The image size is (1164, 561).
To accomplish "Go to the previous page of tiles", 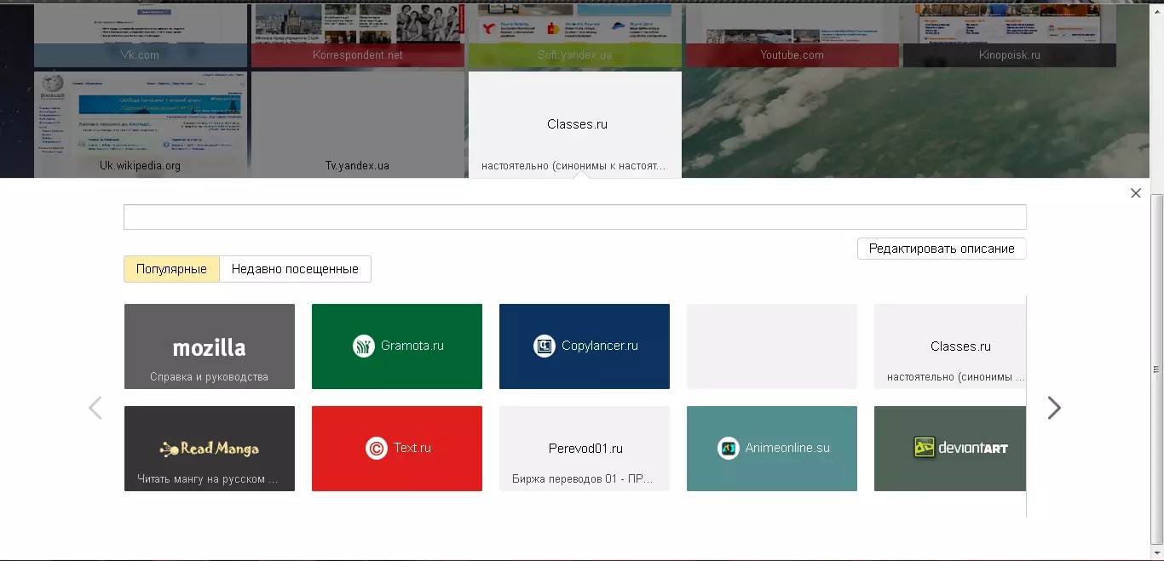I will pyautogui.click(x=95, y=408).
